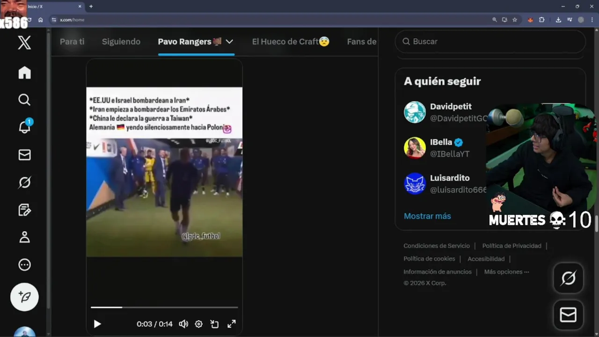Mute the video with speaker icon
Viewport: 599px width, 337px height.
tap(183, 324)
